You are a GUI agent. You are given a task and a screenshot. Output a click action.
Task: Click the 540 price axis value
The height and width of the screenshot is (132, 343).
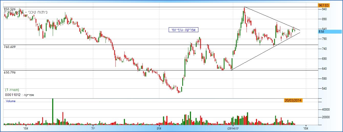(x=324, y=89)
